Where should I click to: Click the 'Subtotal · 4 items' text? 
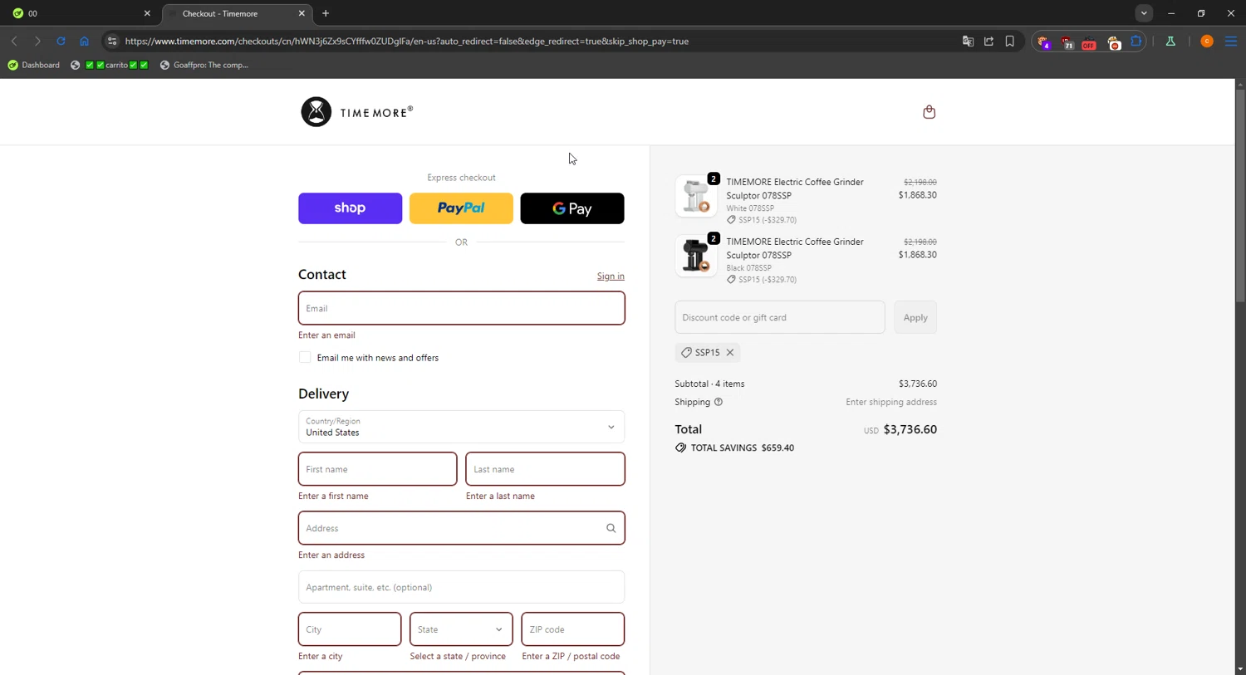710,384
